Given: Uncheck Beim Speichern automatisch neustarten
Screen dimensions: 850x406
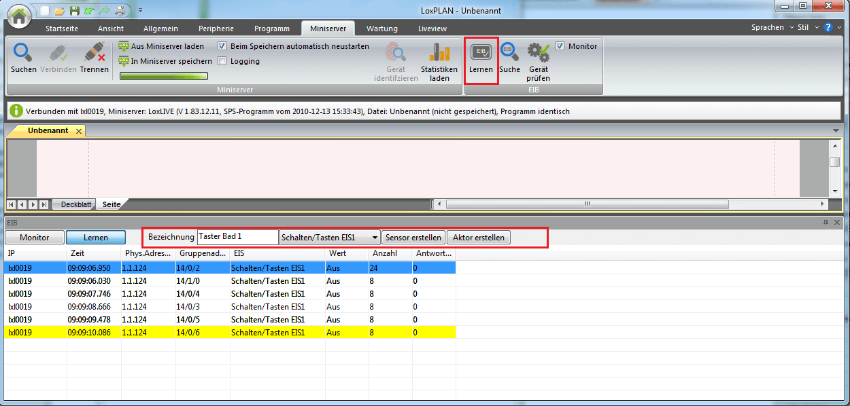Looking at the screenshot, I should [222, 46].
